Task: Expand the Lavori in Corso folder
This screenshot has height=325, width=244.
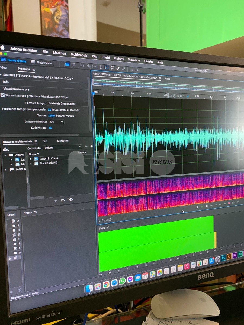Action: click(30, 158)
